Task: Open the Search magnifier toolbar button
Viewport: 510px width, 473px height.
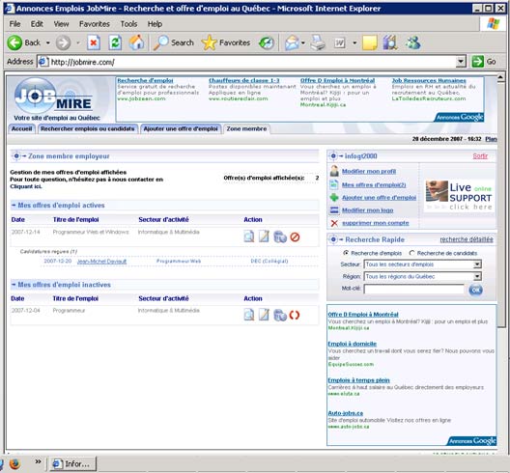Action: pos(173,42)
